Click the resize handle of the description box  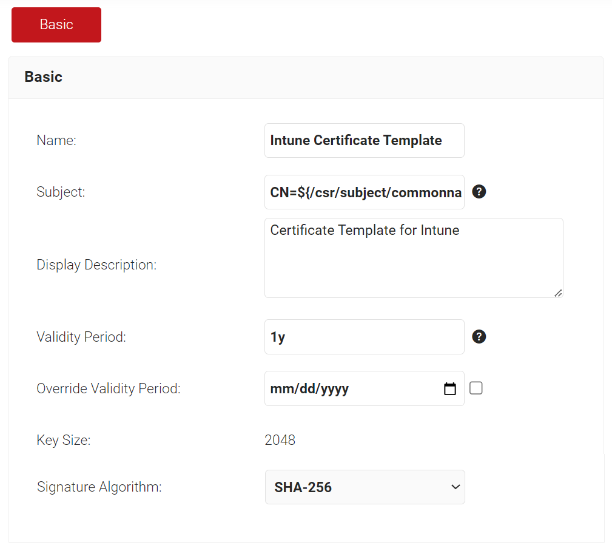tap(558, 293)
